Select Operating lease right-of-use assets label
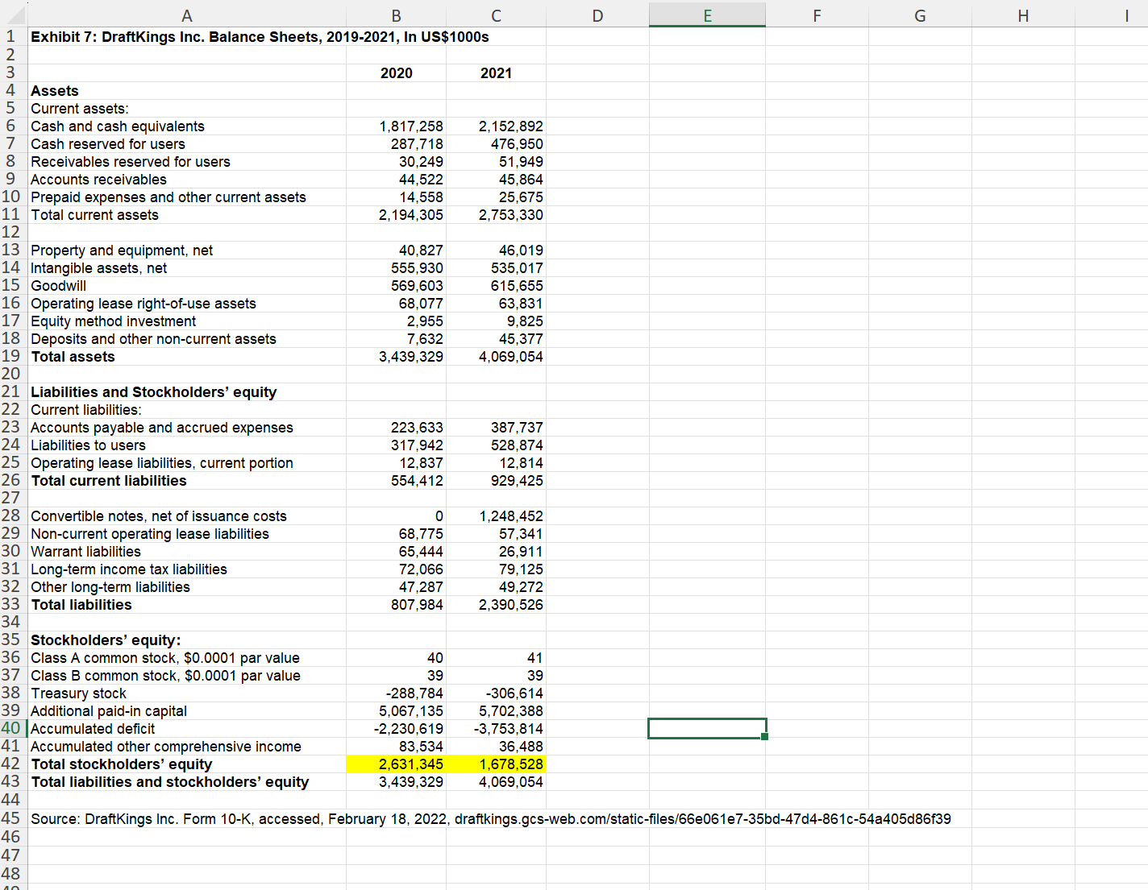Image resolution: width=1148 pixels, height=890 pixels. tap(143, 304)
